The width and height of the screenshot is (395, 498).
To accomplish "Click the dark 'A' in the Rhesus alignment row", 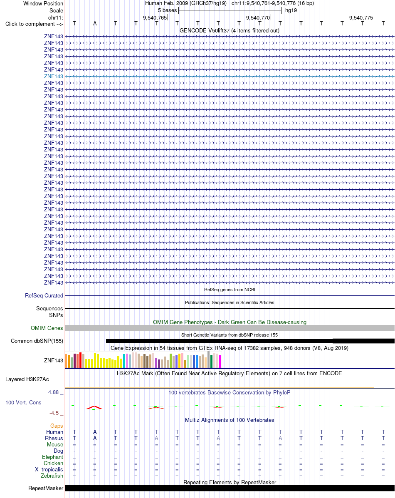I will click(x=95, y=439).
